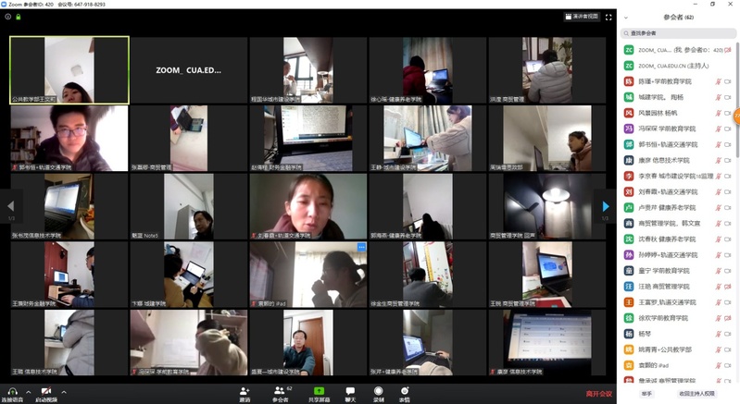Click muted mic icon for 袁鹏的 iPad row
This screenshot has height=404, width=740.
718,365
